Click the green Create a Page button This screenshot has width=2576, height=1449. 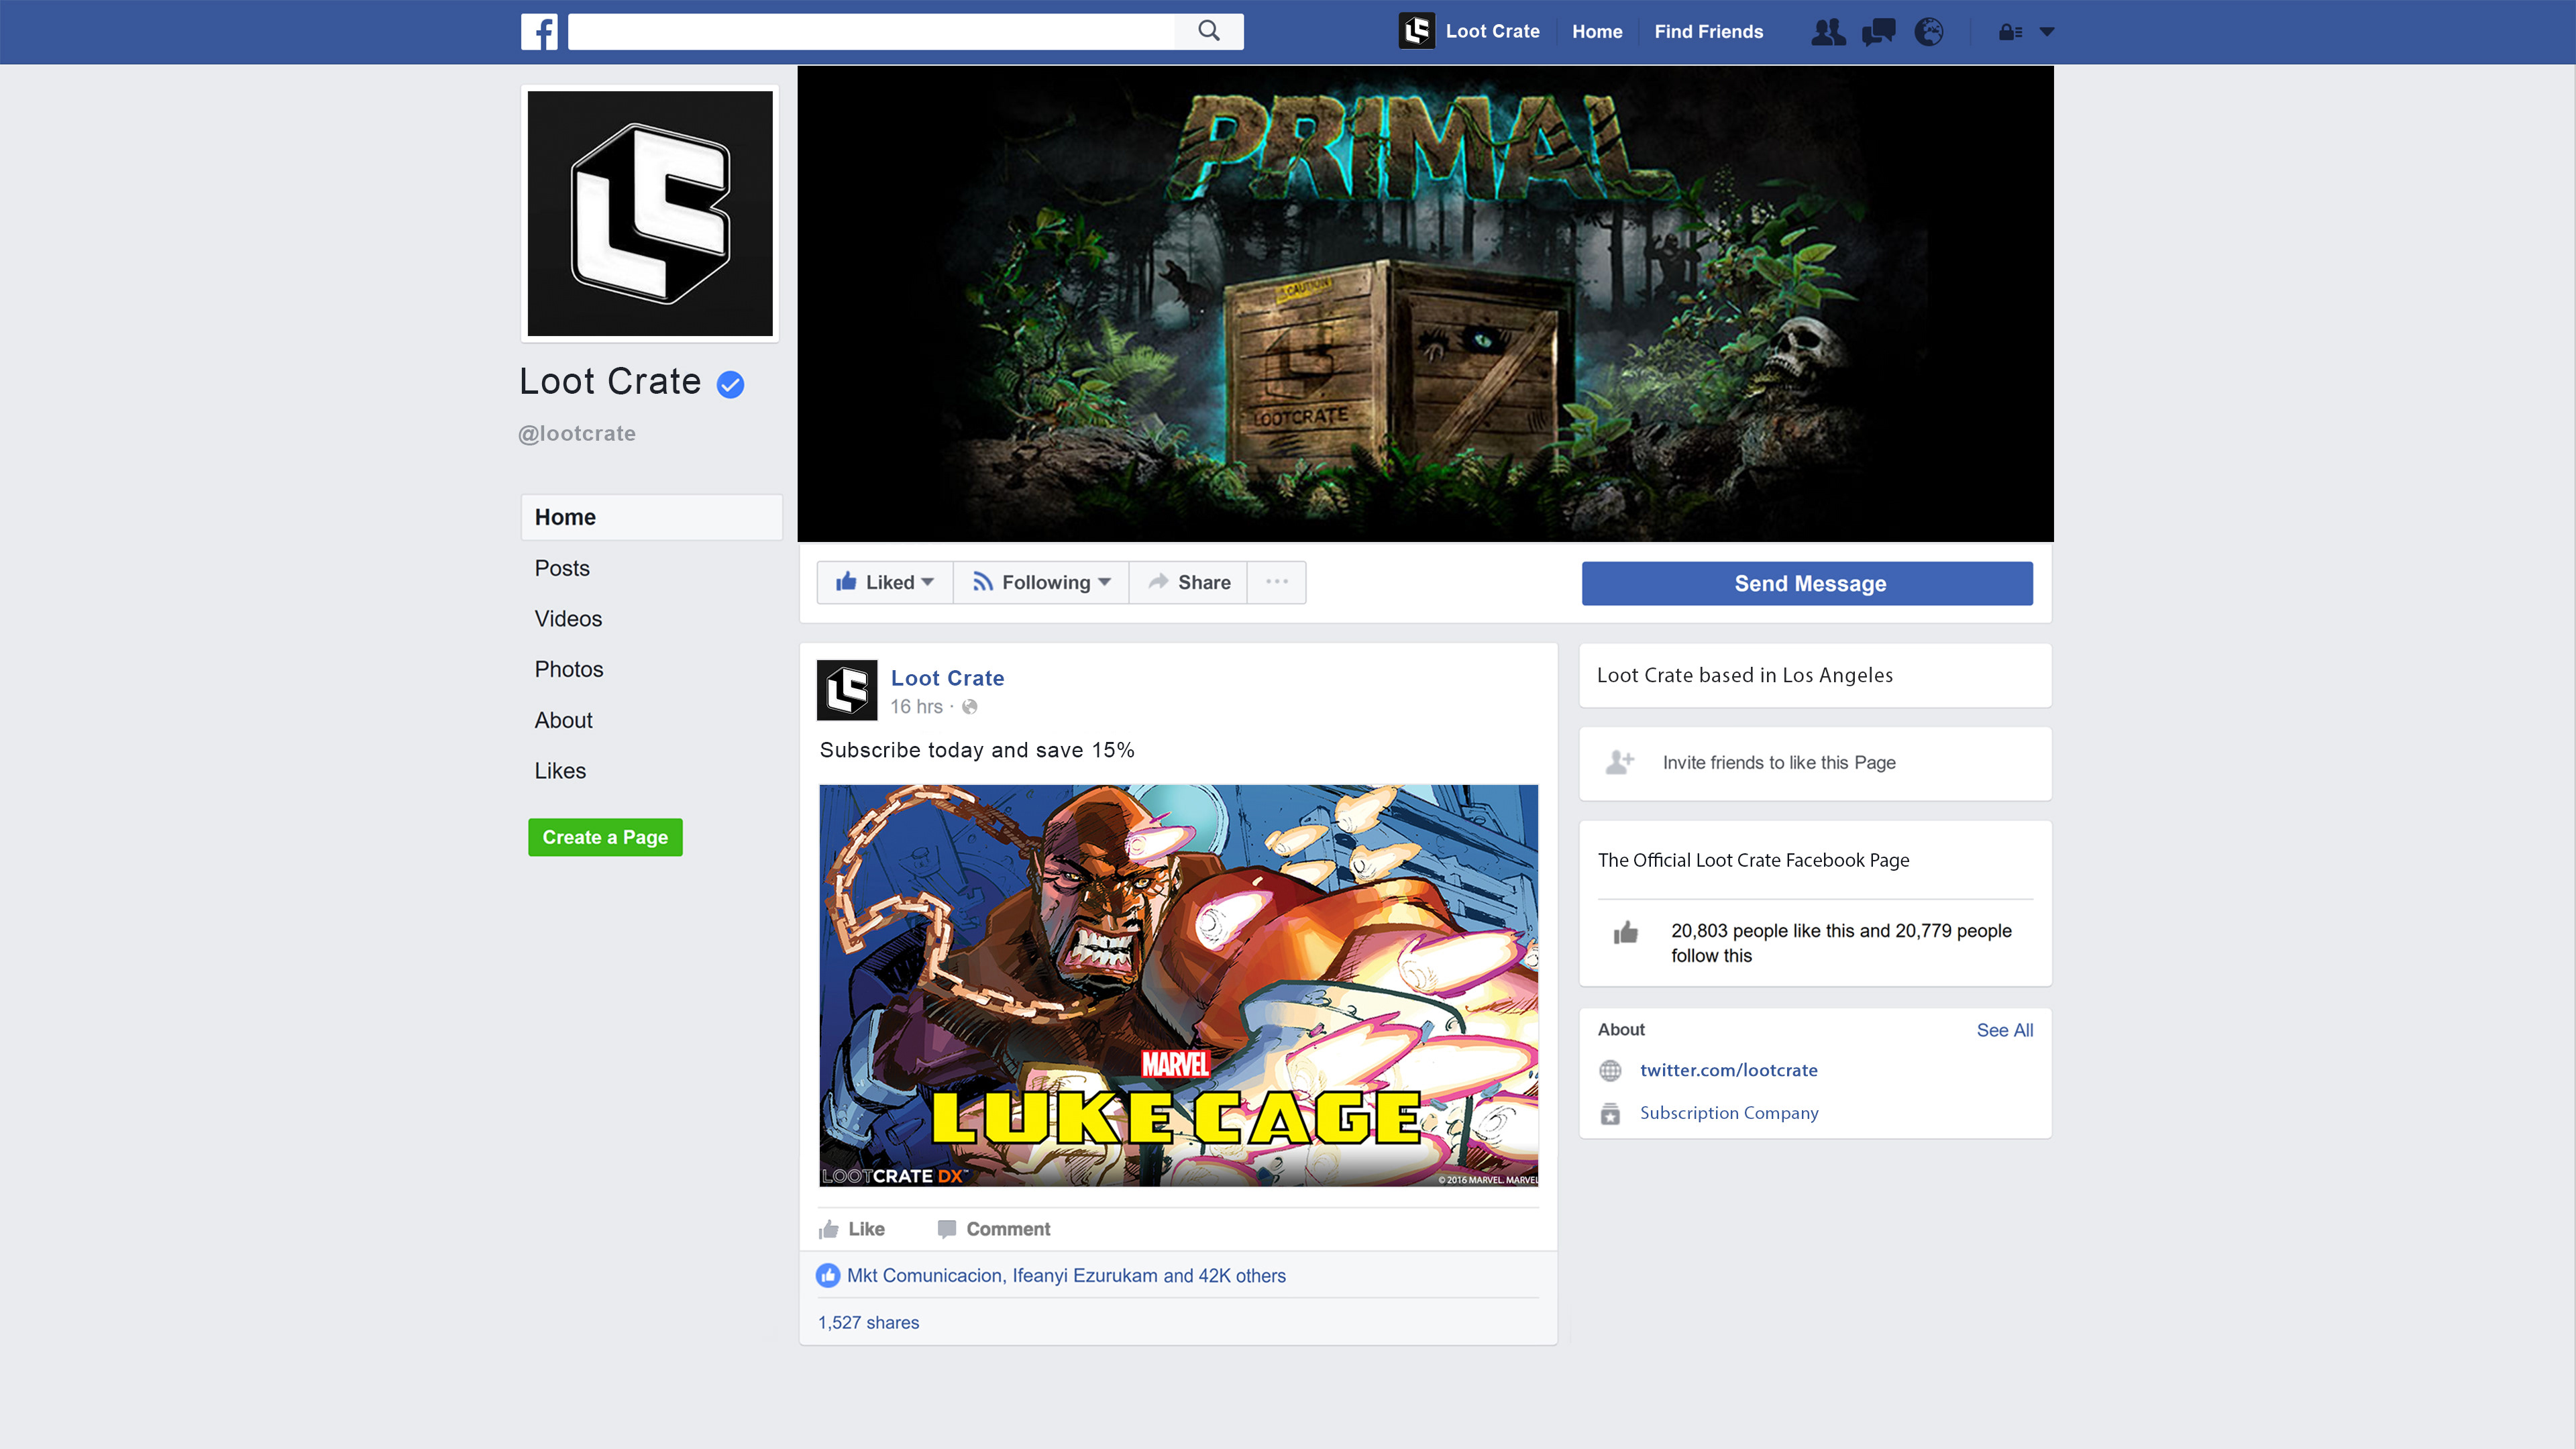(605, 837)
